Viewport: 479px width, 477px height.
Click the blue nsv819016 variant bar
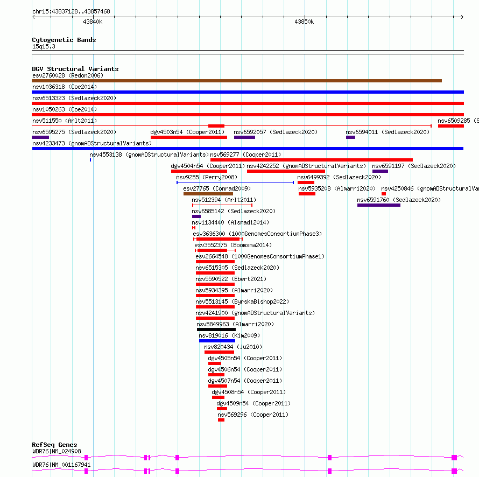[x=217, y=341]
